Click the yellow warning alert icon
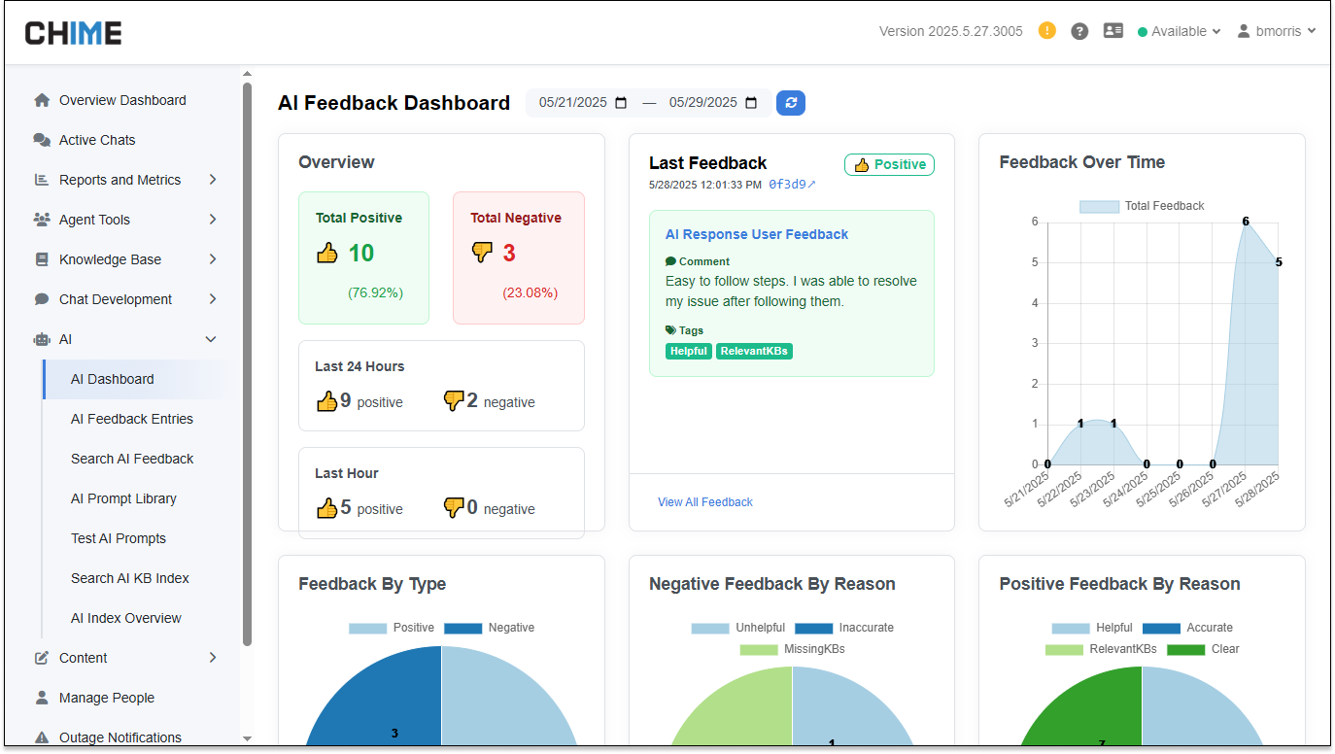1335x754 pixels. pos(1046,30)
